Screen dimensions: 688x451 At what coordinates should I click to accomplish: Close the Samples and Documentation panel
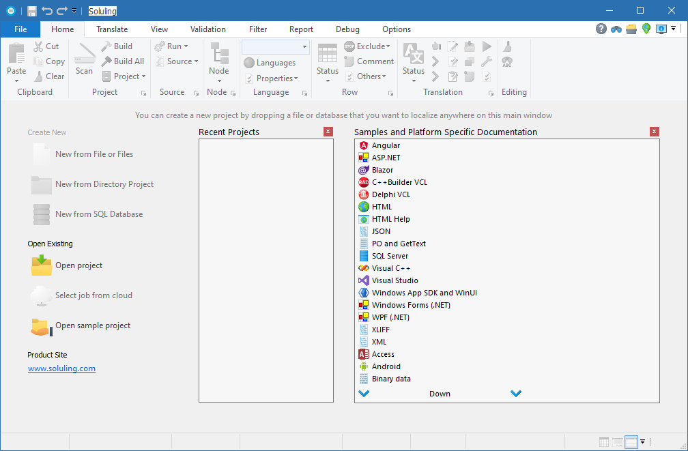[655, 132]
